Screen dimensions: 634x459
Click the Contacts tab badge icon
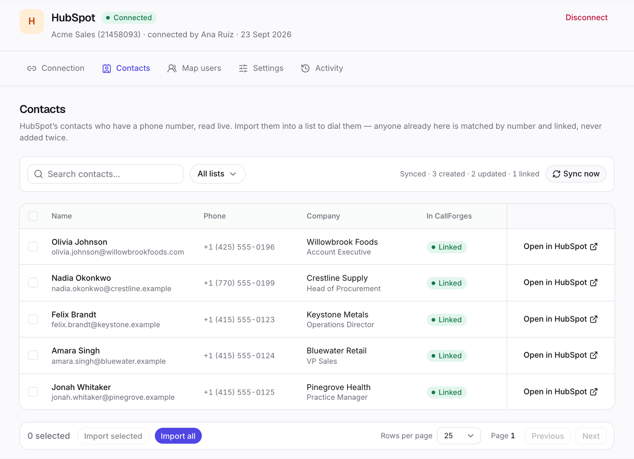107,68
